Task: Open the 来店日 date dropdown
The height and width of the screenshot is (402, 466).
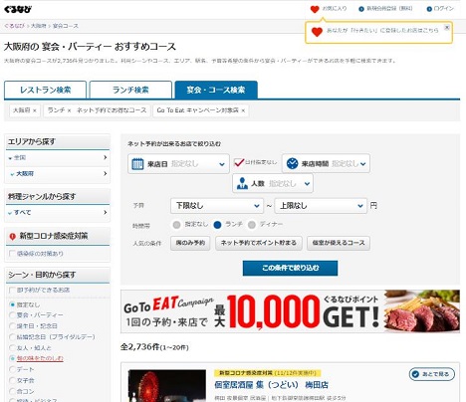Action: click(178, 164)
